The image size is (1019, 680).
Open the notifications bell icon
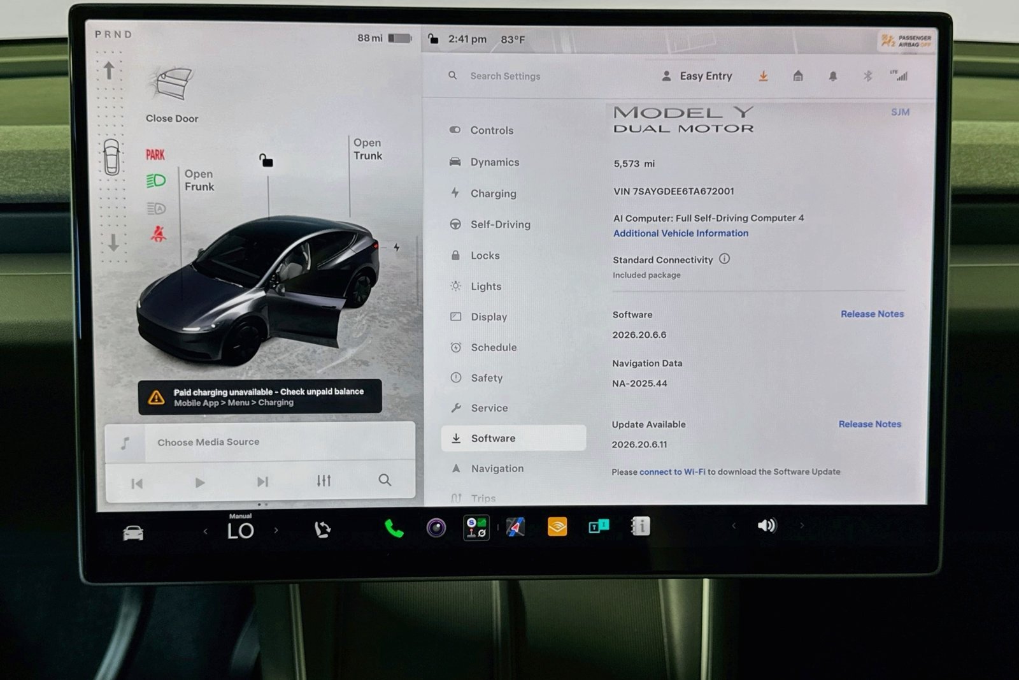pos(832,76)
